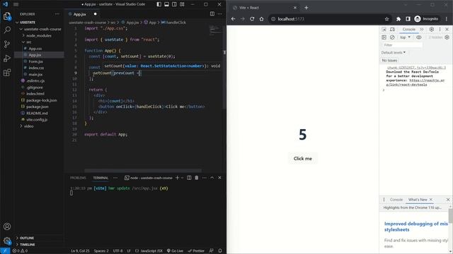Screen dimensions: 453x254
Task: Clear the console in DevTools
Action: coord(392,37)
